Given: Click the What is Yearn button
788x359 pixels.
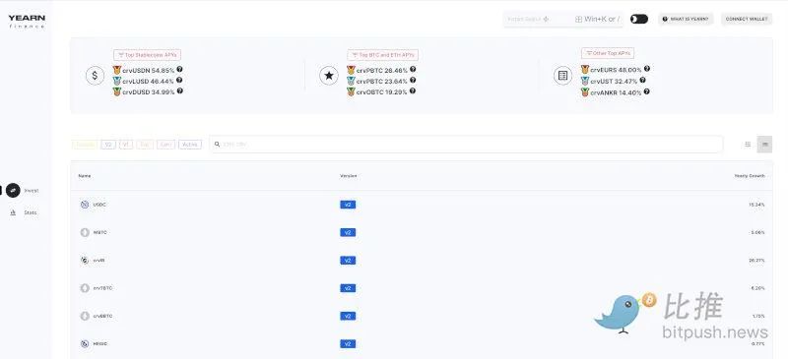Looking at the screenshot, I should tap(686, 19).
